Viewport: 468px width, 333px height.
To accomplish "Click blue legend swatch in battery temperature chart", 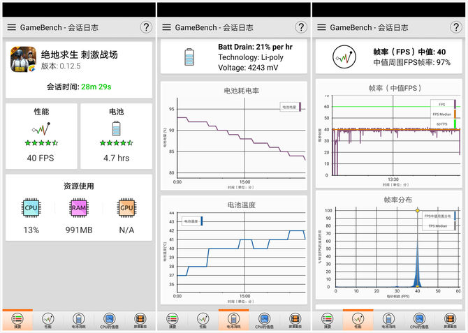I will click(x=202, y=221).
